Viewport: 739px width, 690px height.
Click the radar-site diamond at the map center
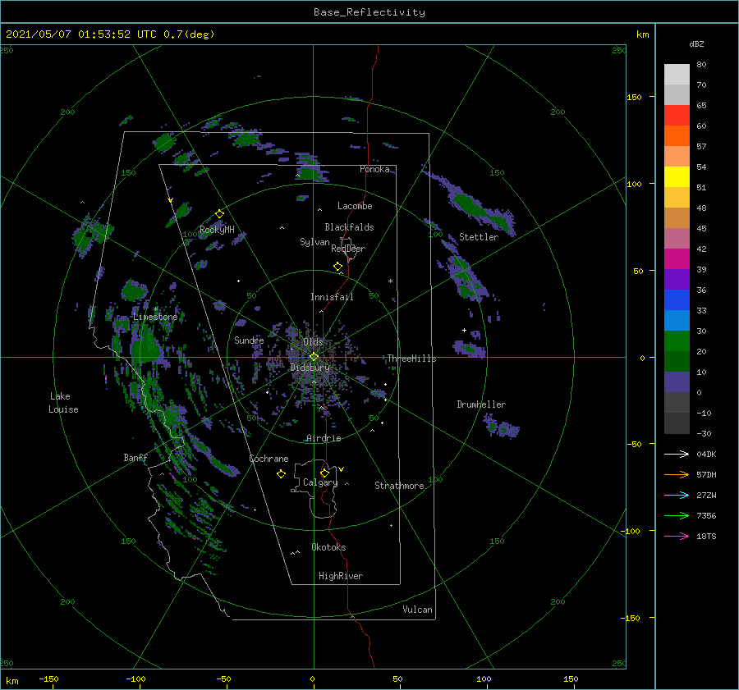314,357
